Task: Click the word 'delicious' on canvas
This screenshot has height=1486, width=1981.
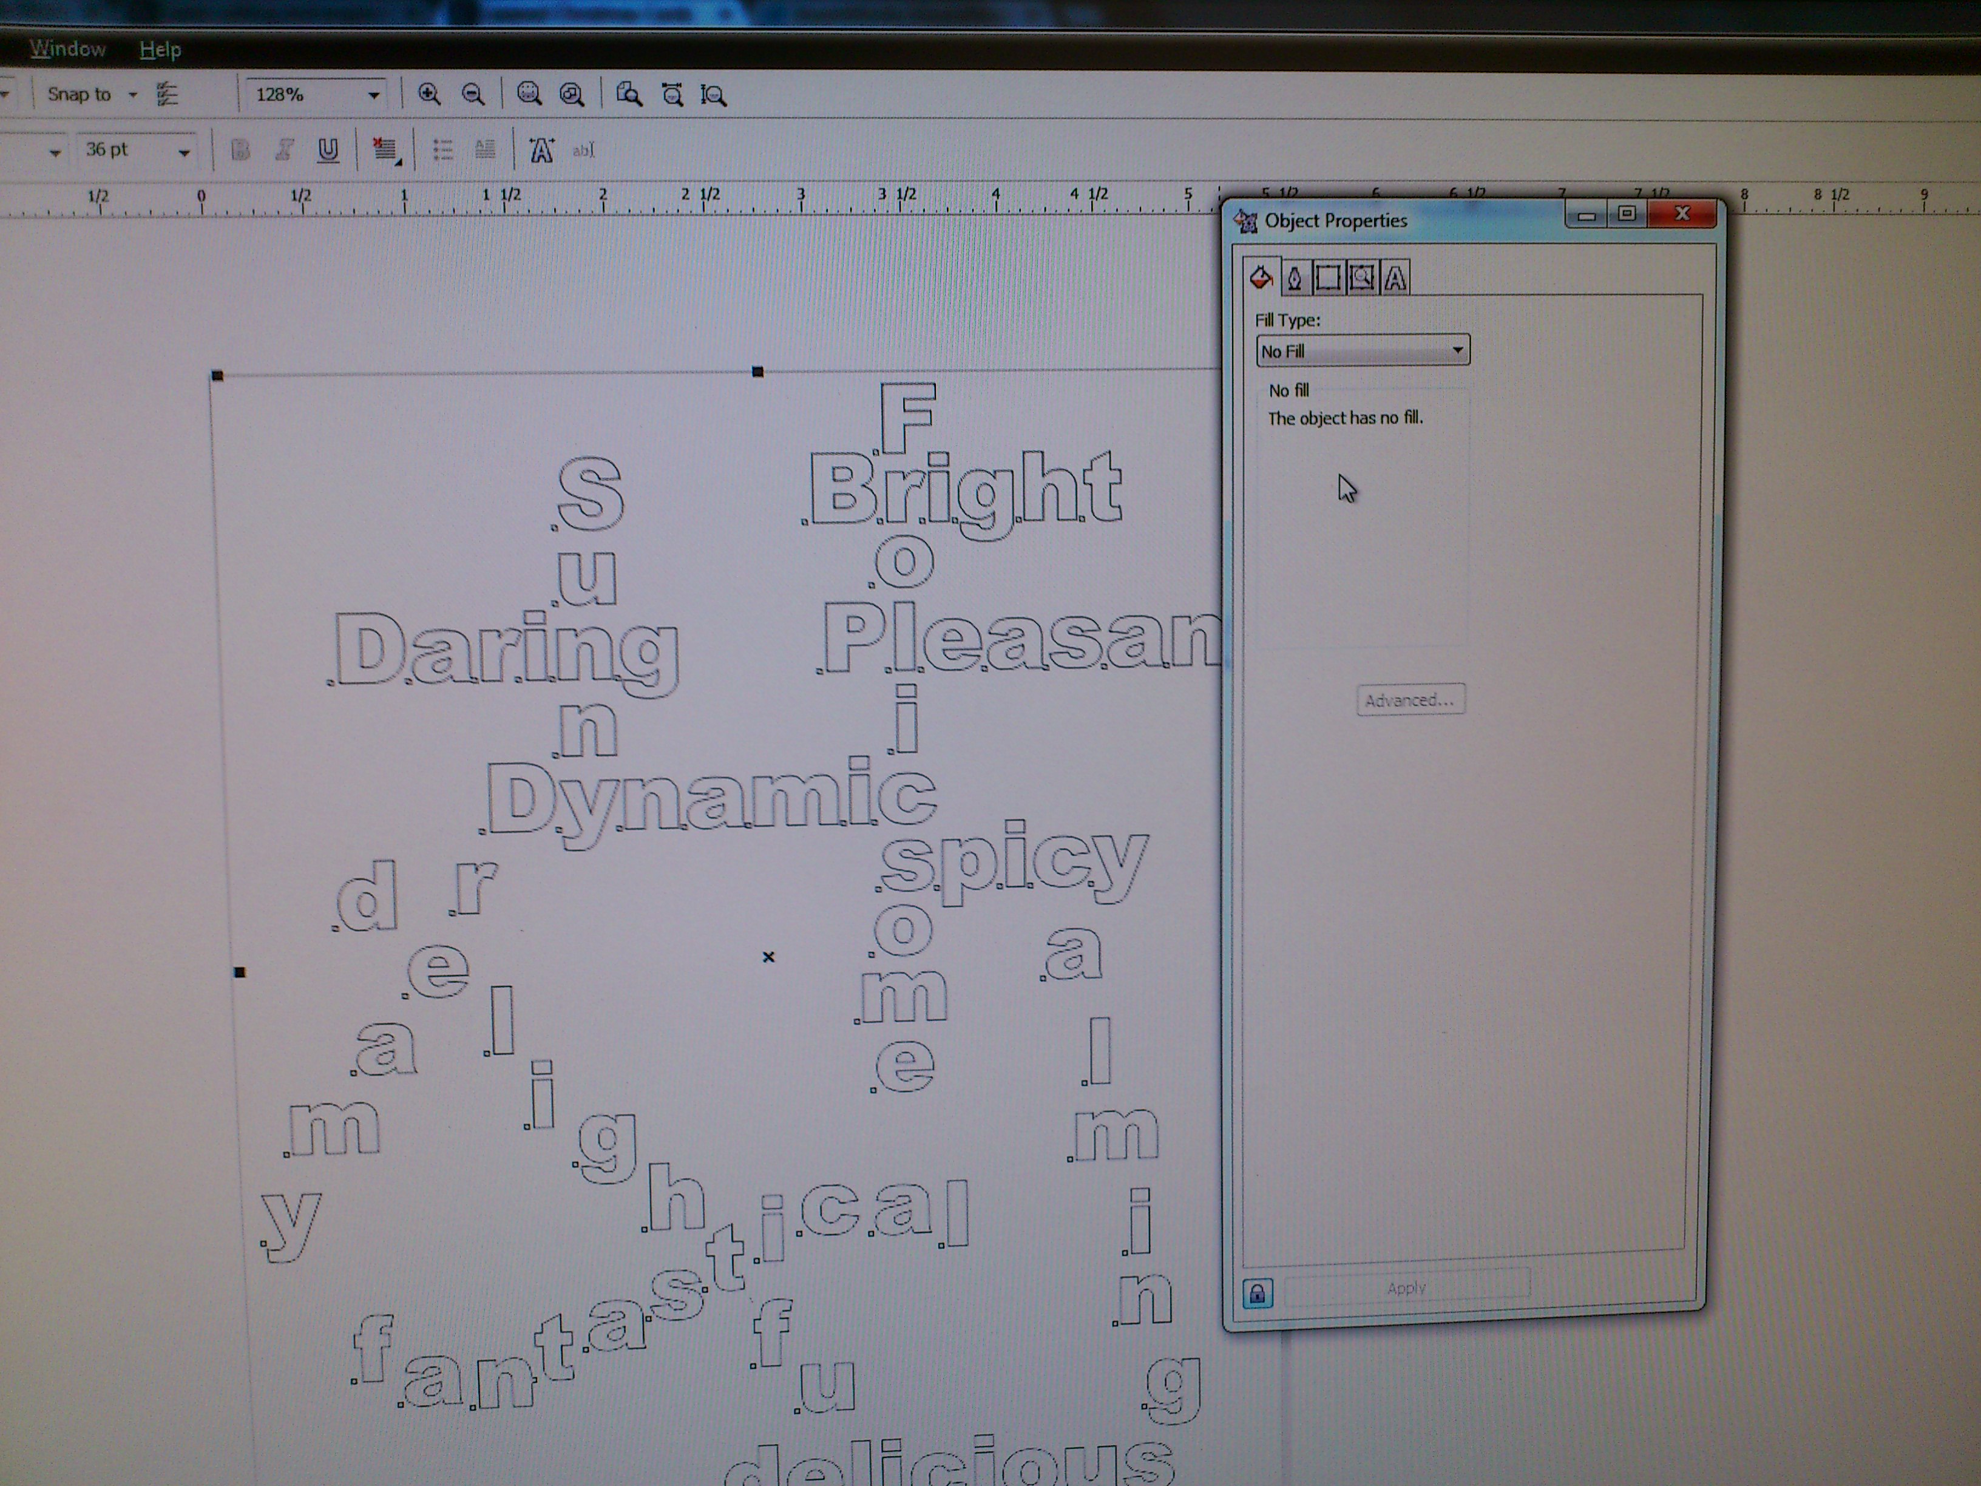Action: coord(949,1460)
